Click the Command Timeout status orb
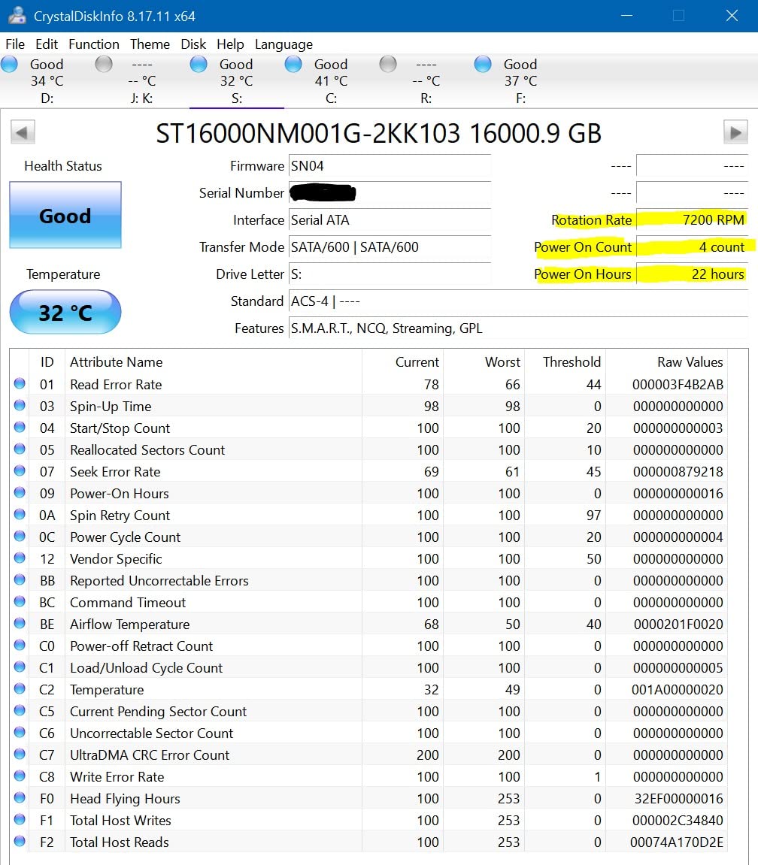758x865 pixels. click(20, 601)
